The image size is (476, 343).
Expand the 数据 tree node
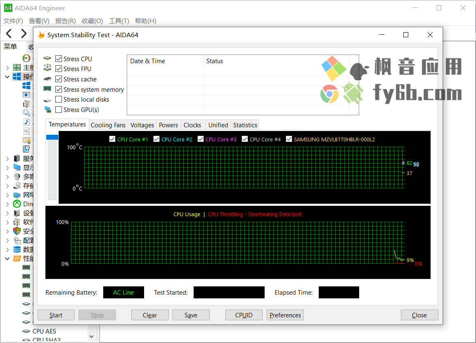[x=7, y=250]
